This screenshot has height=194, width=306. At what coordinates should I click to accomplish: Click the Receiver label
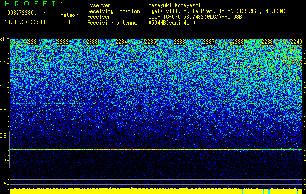[x=99, y=17]
